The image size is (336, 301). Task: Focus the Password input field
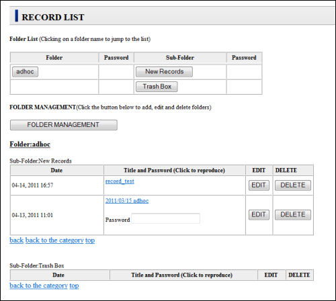166,218
